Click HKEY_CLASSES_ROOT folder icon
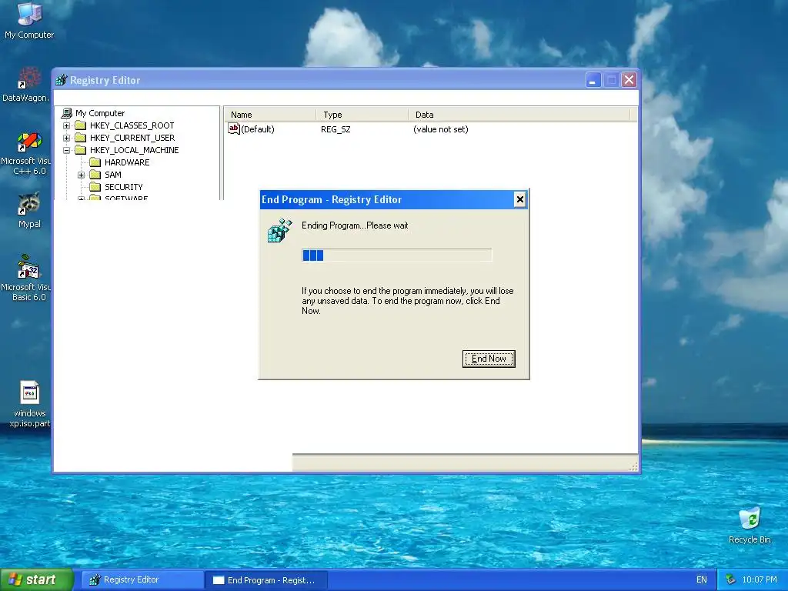 (x=80, y=125)
